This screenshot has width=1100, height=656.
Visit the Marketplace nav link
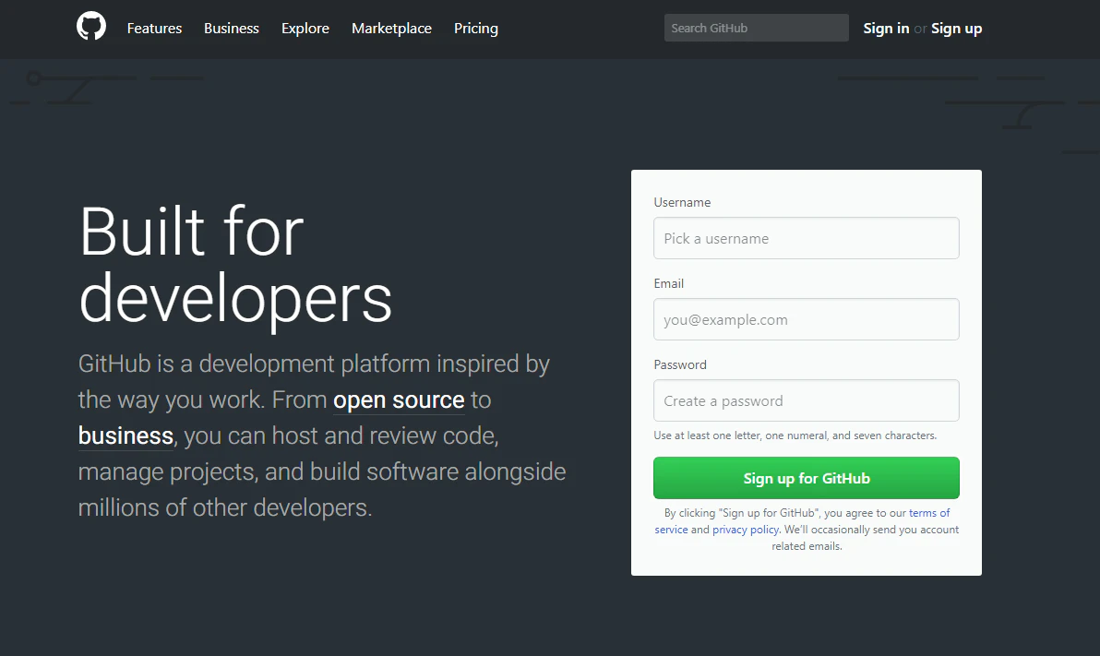click(391, 28)
